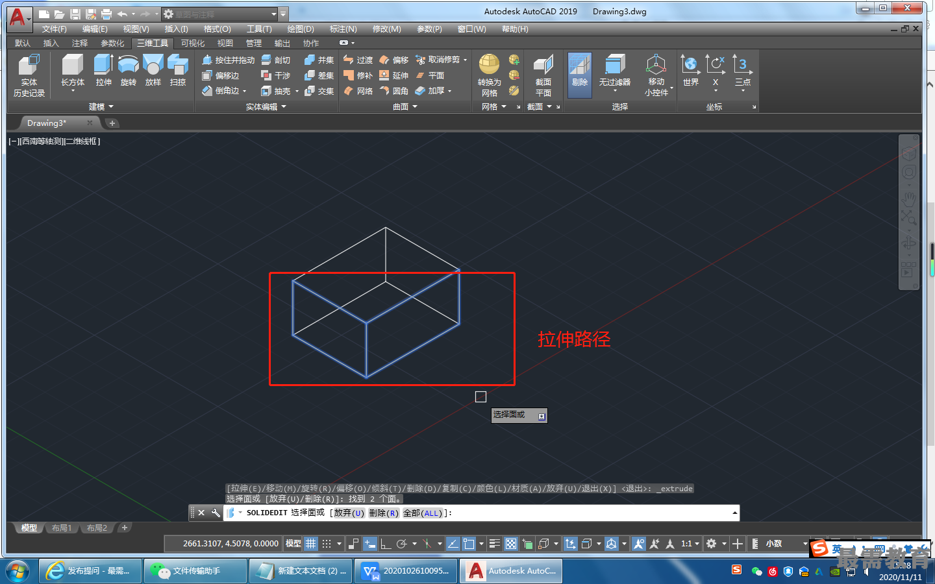
Task: Toggle 模型 model space button in status bar
Action: point(293,544)
